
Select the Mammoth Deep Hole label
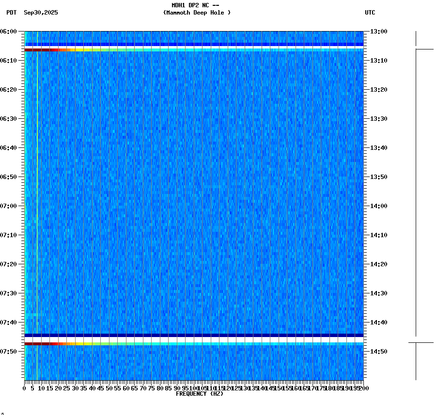[198, 13]
